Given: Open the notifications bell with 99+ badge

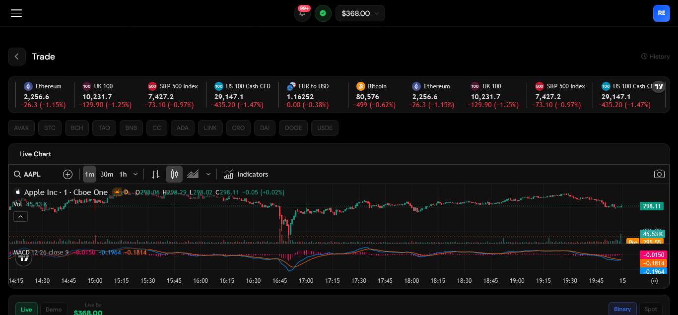Looking at the screenshot, I should point(302,13).
